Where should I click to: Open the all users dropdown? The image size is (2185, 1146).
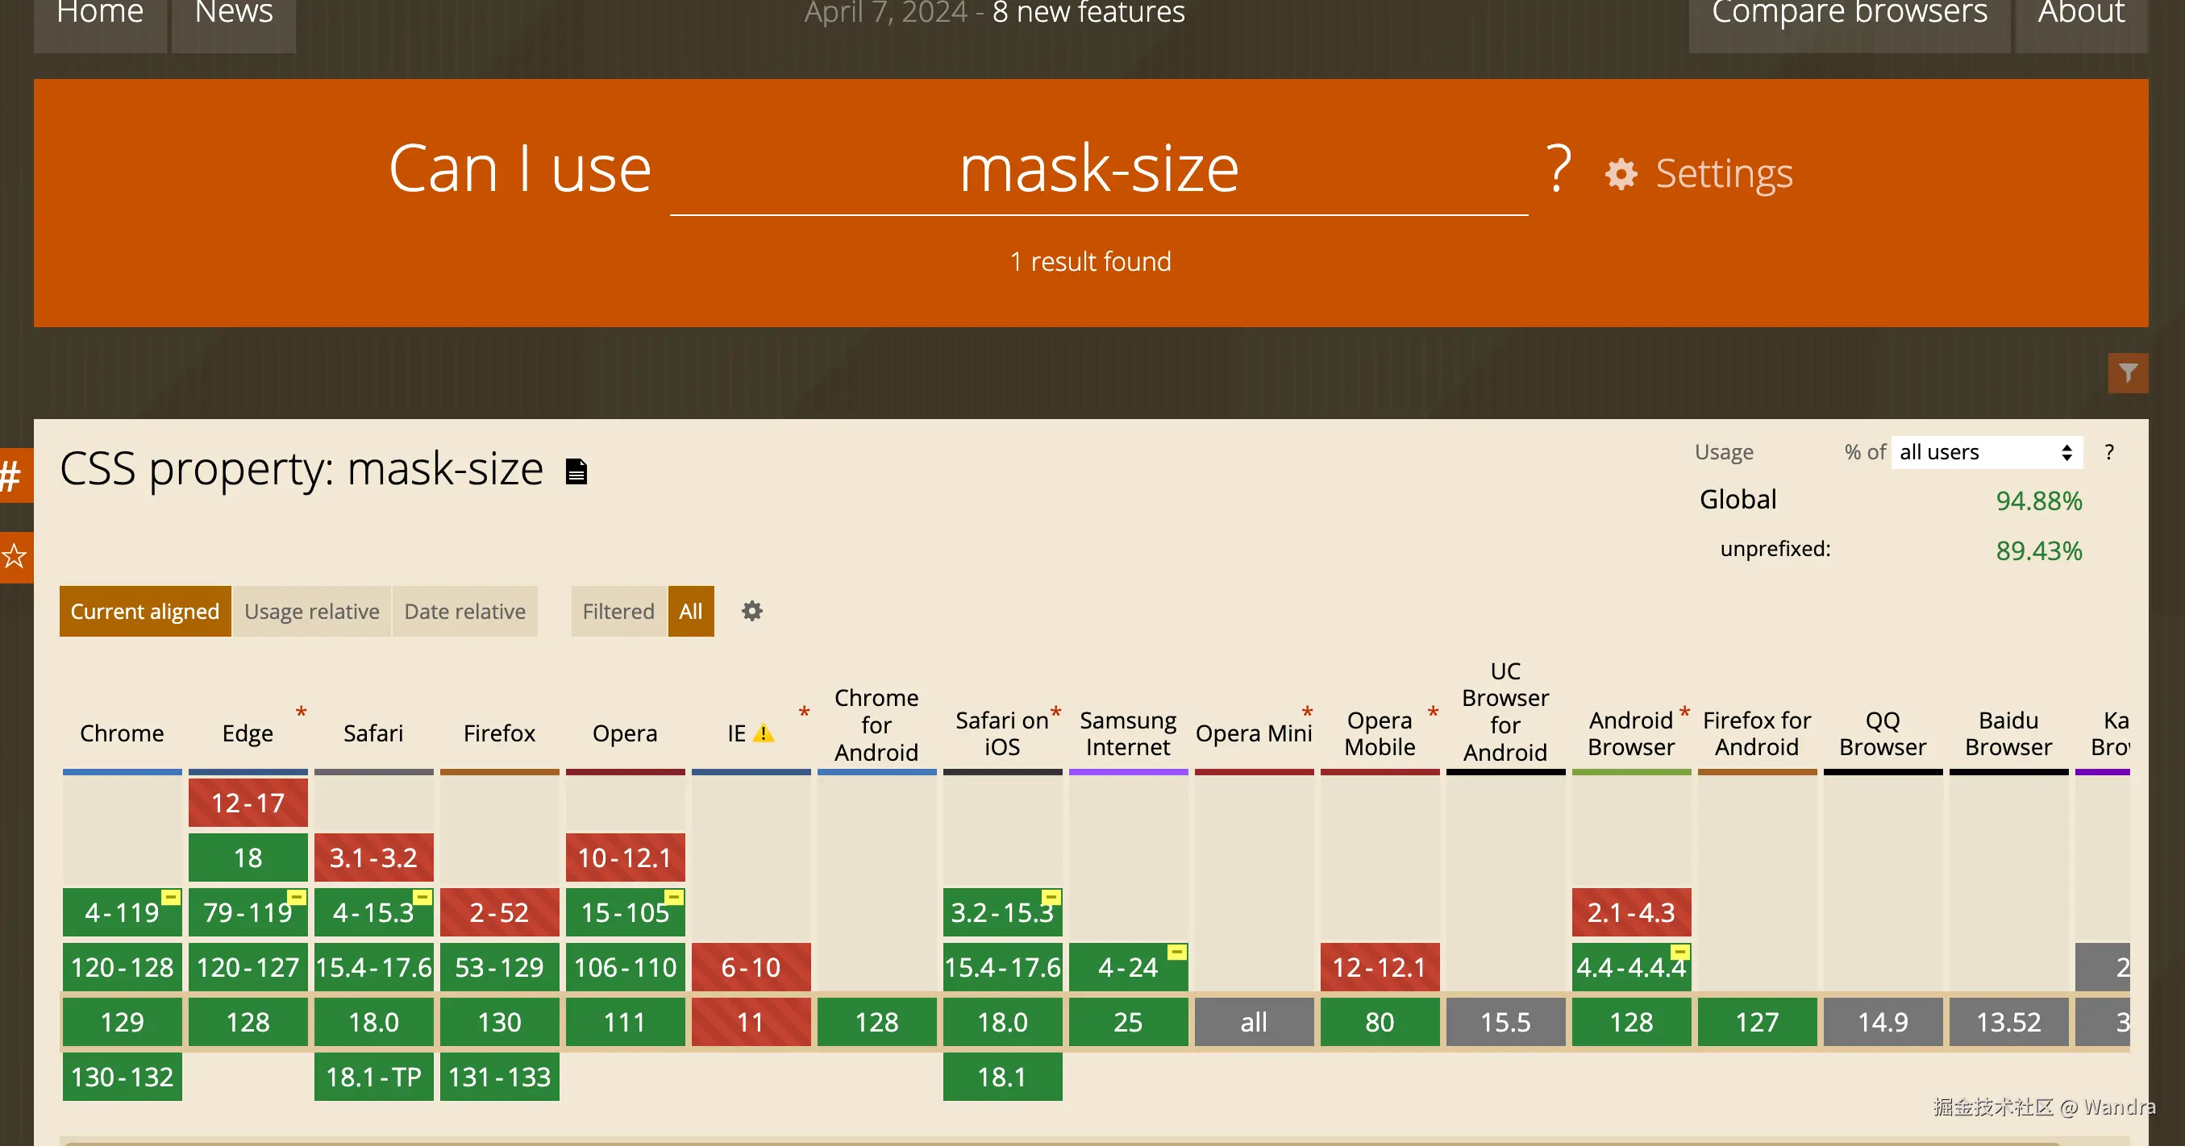(x=1985, y=452)
